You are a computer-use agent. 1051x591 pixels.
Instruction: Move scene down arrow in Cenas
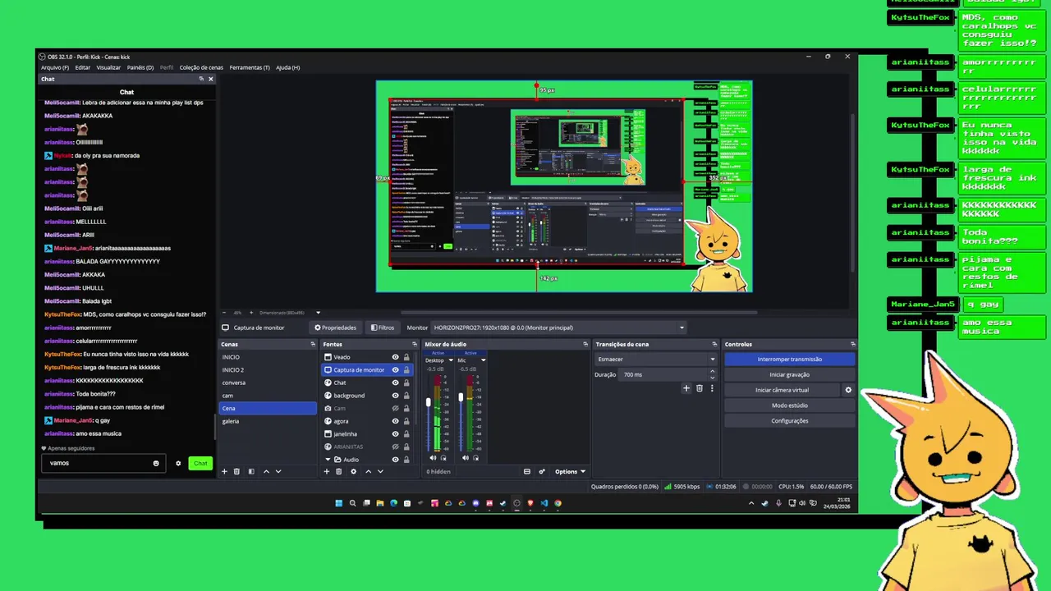[x=278, y=471]
